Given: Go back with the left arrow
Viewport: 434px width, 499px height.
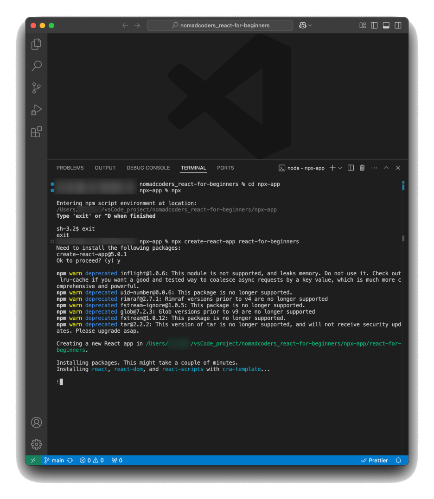Looking at the screenshot, I should 125,25.
